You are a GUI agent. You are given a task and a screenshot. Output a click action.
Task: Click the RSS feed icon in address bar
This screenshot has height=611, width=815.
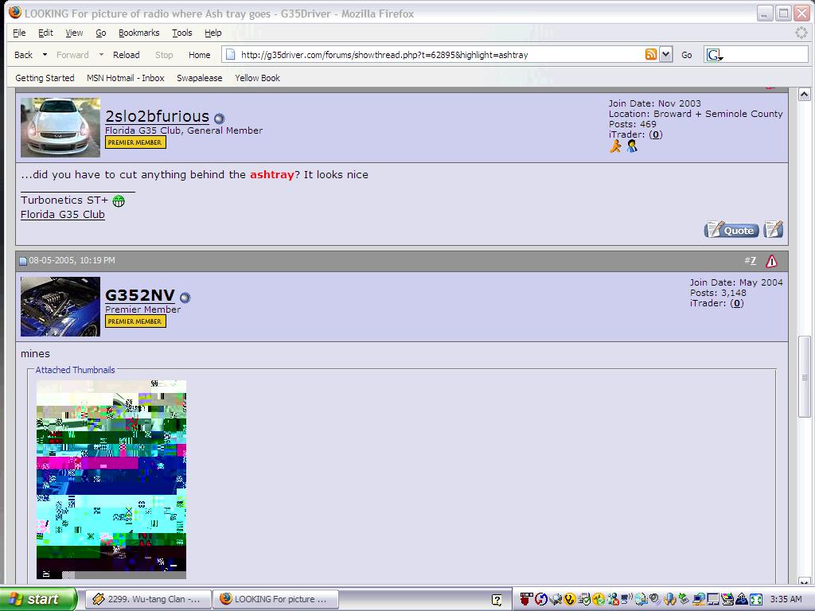(x=651, y=55)
